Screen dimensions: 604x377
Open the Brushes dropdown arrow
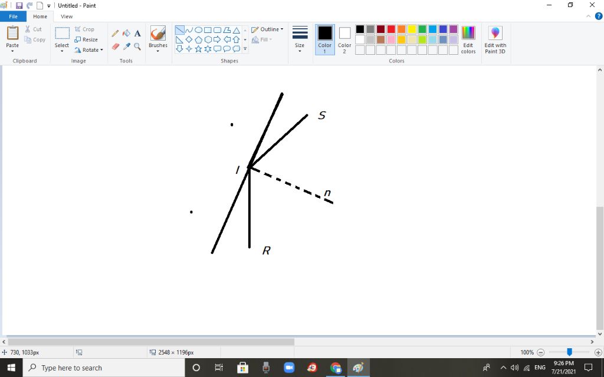(x=158, y=51)
